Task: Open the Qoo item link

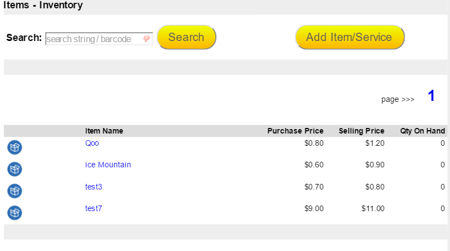Action: pos(92,143)
